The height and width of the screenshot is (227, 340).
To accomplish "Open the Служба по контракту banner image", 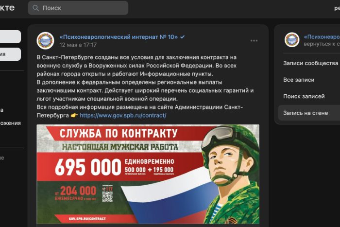I will (x=148, y=175).
